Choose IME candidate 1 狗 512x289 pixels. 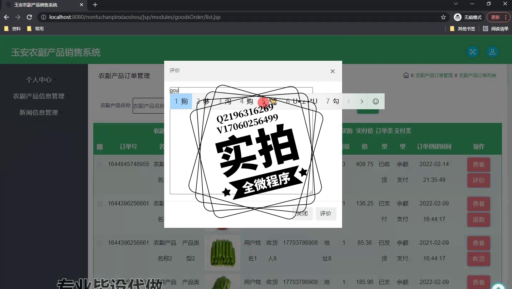(181, 101)
